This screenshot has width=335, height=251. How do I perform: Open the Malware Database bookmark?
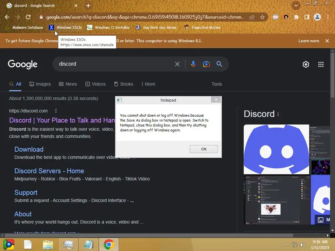click(25, 27)
